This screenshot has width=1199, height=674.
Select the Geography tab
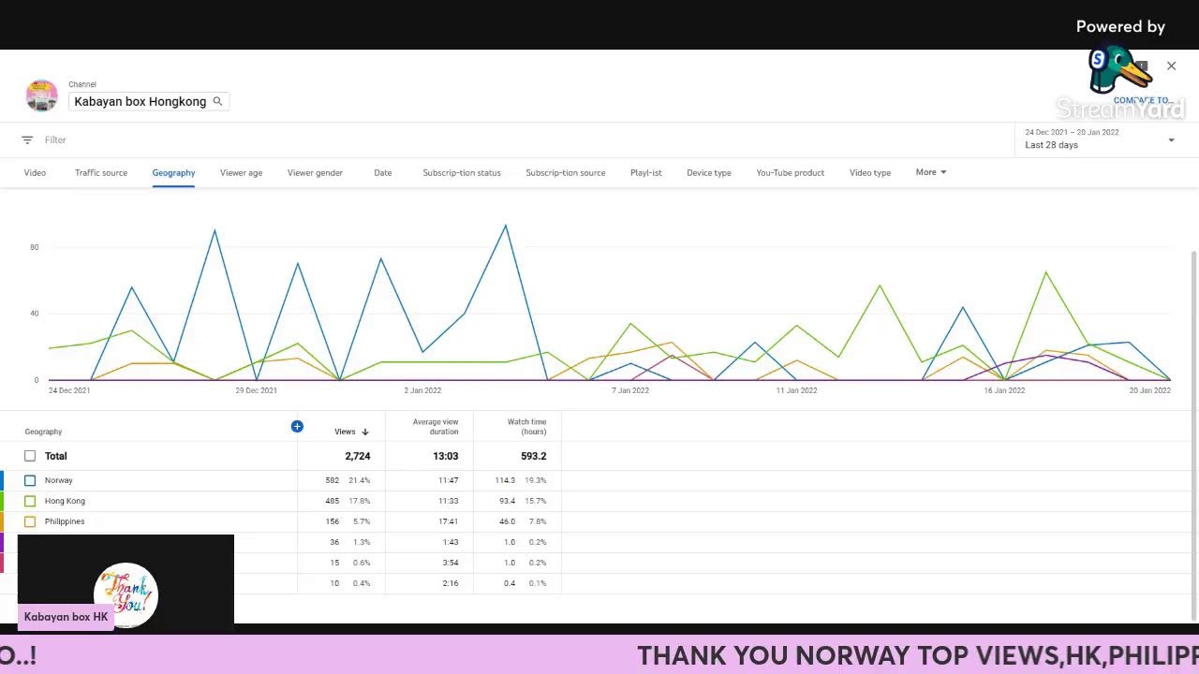[x=173, y=173]
